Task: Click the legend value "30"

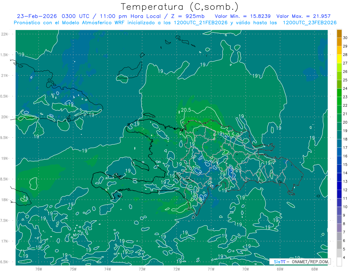Action: point(345,38)
